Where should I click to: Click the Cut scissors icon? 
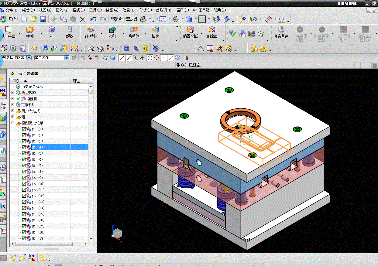coord(54,19)
